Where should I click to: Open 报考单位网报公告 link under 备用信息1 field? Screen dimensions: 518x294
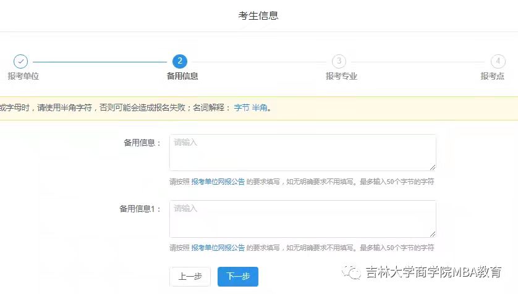coord(218,248)
